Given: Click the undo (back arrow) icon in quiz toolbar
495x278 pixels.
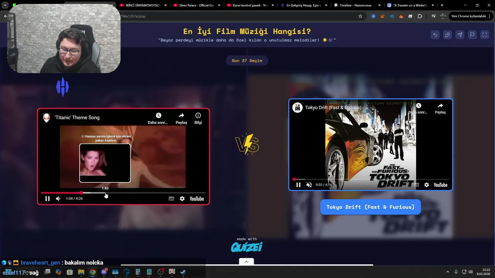Looking at the screenshot, I should coord(435,35).
